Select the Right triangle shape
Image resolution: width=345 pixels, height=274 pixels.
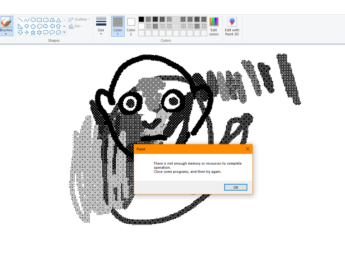click(x=20, y=26)
